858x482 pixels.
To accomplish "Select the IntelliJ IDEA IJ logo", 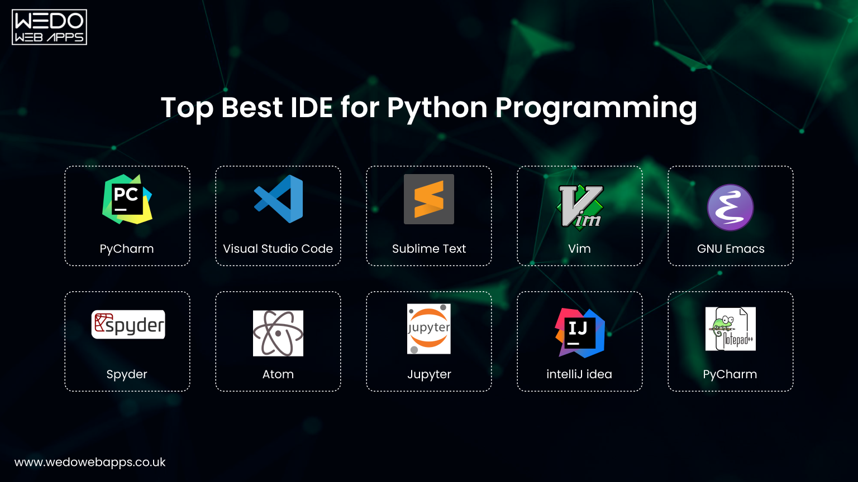I will 580,332.
